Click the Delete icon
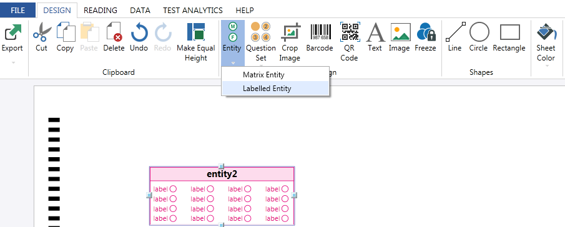This screenshot has height=227, width=565. [x=114, y=32]
